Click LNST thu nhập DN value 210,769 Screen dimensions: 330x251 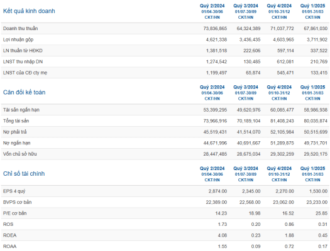[x=319, y=61]
